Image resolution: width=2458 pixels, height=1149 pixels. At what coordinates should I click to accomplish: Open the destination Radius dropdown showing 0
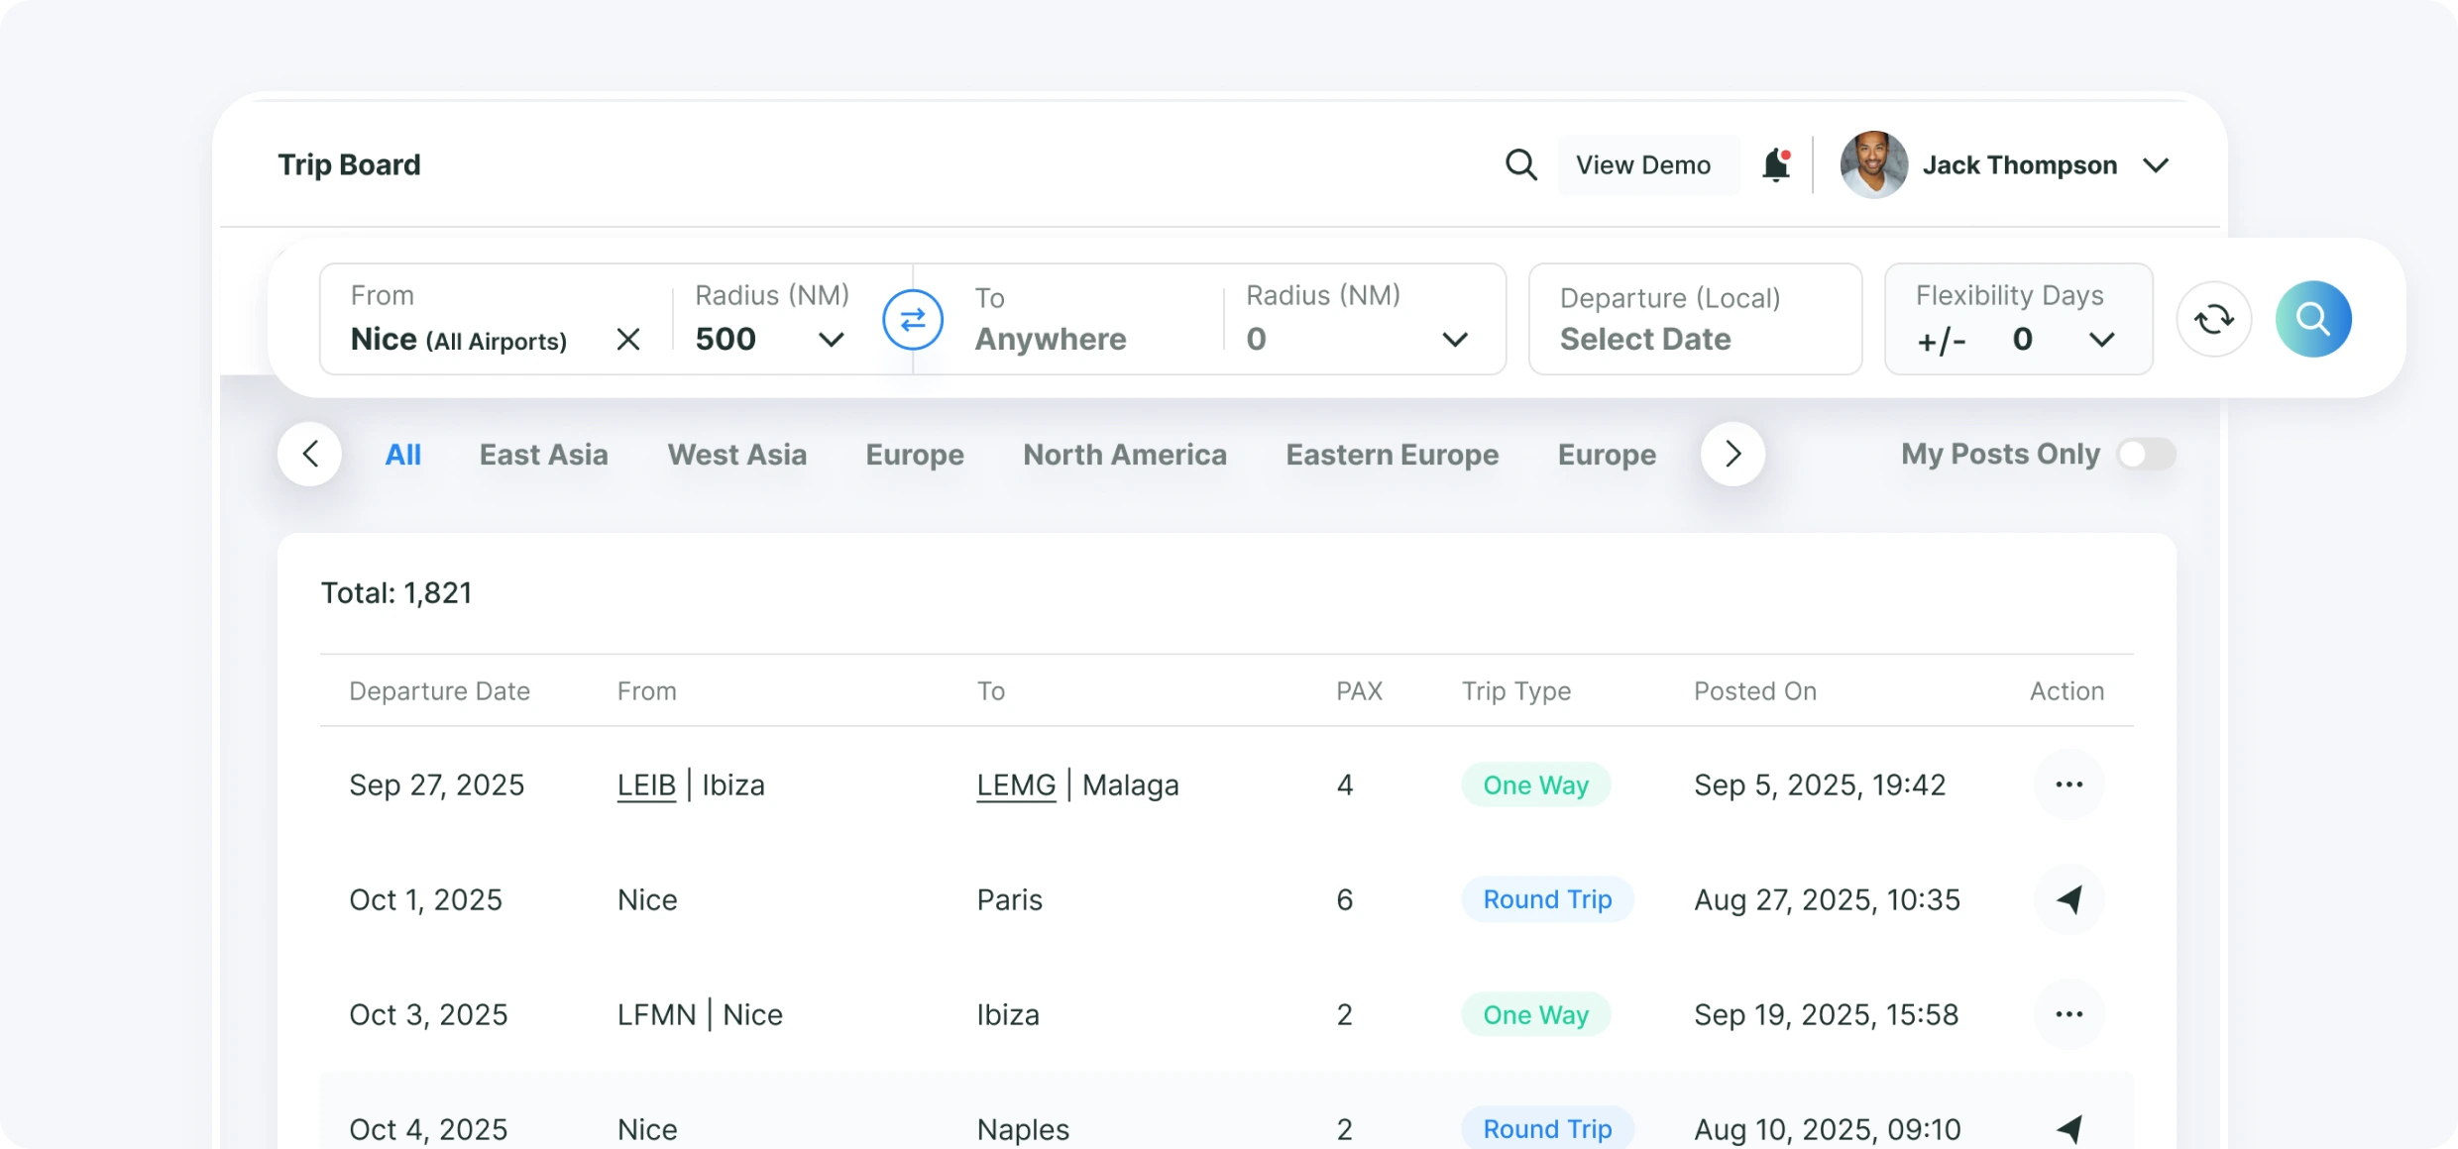[1455, 339]
